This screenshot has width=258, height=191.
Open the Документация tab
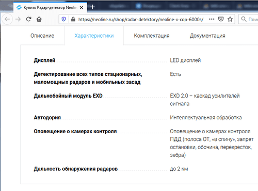click(x=207, y=36)
